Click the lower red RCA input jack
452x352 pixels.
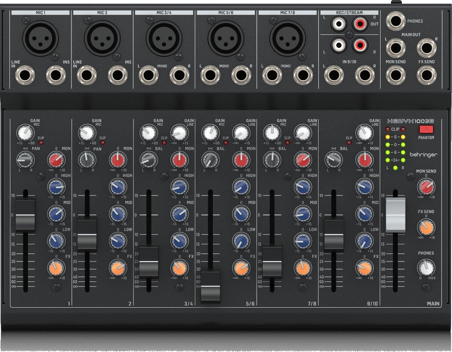tap(360, 45)
